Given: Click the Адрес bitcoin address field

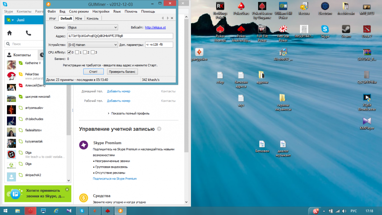Looking at the screenshot, I should (x=120, y=36).
